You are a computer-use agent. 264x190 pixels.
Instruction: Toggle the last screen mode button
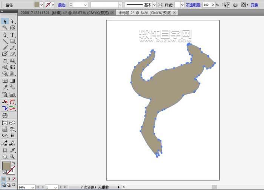[14, 185]
